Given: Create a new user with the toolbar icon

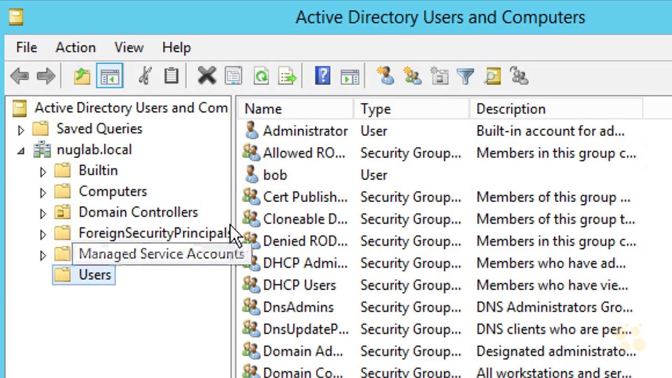Looking at the screenshot, I should 386,77.
